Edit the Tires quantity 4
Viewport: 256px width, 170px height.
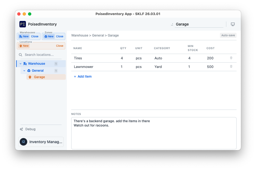pyautogui.click(x=122, y=58)
